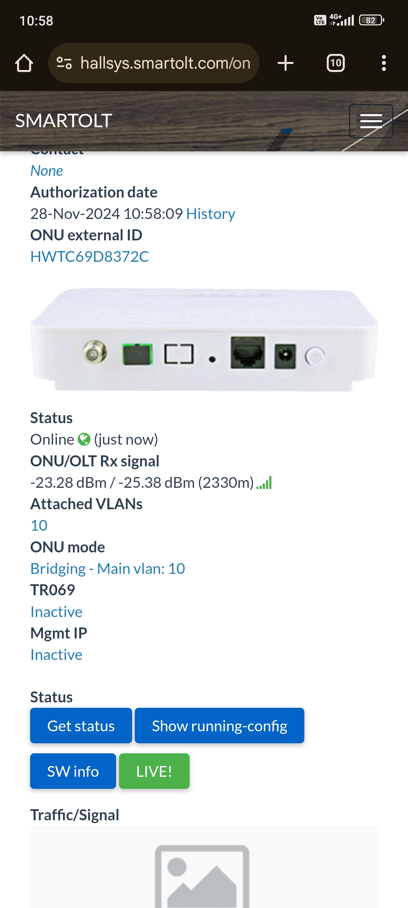Screen dimensions: 408x908
Task: Open attached VLAN 10 link
Action: click(x=39, y=525)
